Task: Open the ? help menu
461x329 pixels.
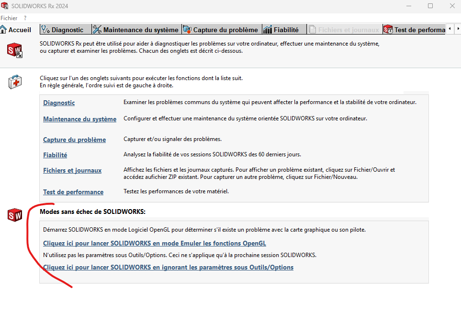Action: pos(25,18)
